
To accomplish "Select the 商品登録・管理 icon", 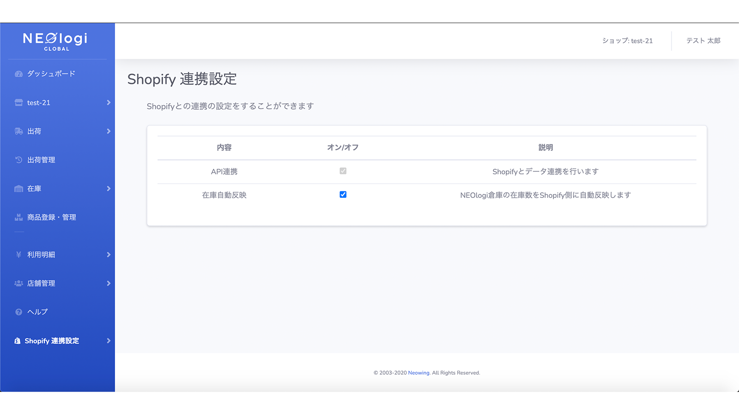I will pyautogui.click(x=18, y=217).
